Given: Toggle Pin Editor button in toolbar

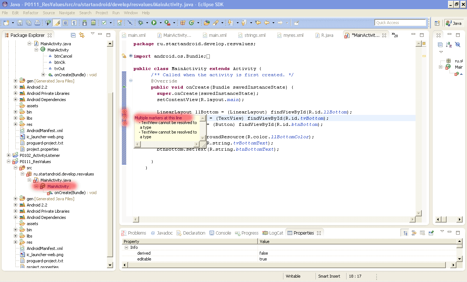Looking at the screenshot, I should [296, 23].
